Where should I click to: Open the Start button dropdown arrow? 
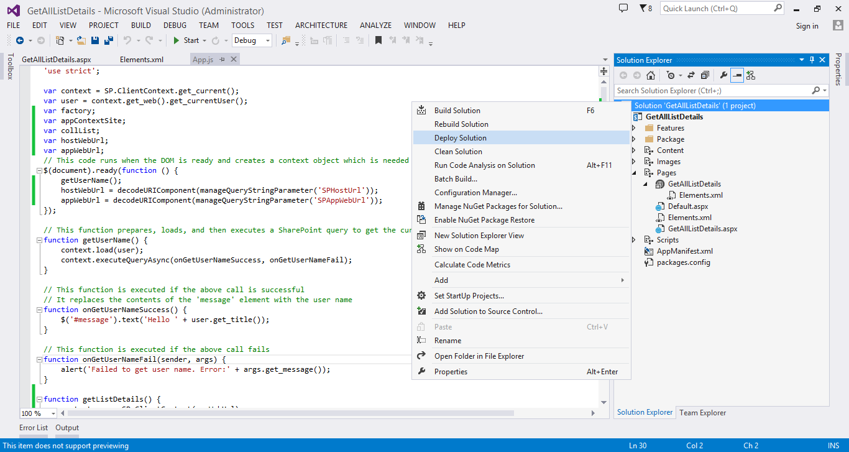pyautogui.click(x=205, y=40)
